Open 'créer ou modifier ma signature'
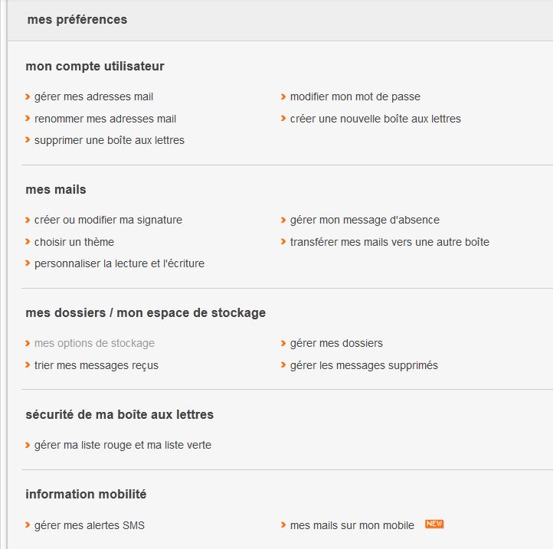The width and height of the screenshot is (553, 549). pos(108,220)
